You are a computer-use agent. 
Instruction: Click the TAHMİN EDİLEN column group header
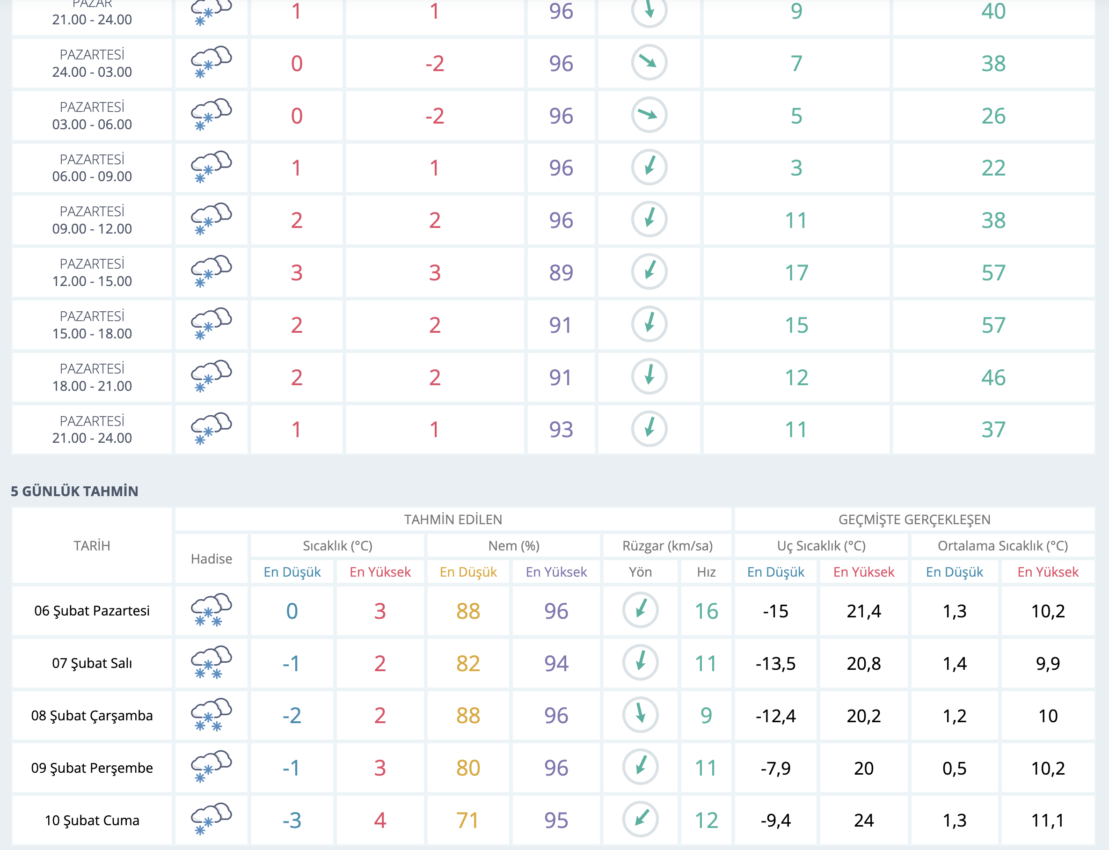(x=452, y=520)
